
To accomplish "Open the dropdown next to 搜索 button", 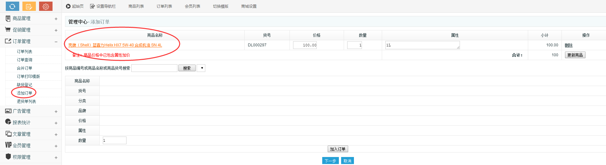I will tap(201, 68).
